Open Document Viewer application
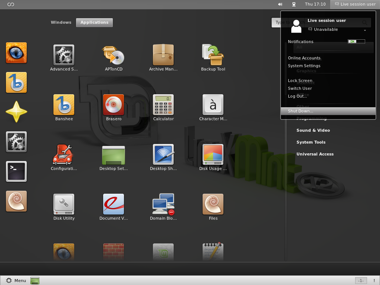 click(x=114, y=204)
